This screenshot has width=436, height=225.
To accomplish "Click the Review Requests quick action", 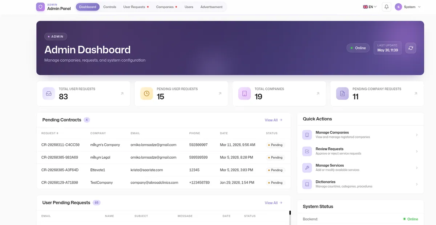I will (360, 151).
